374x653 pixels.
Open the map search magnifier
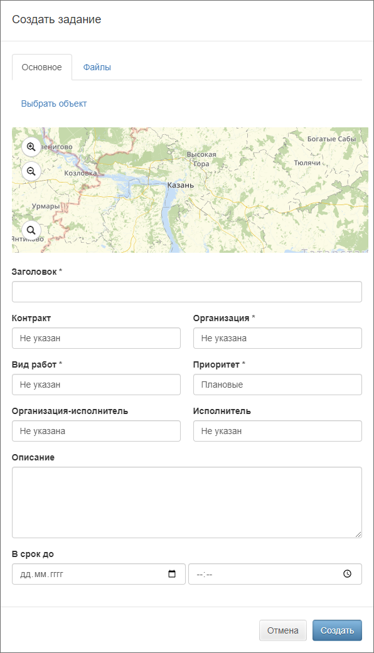[31, 230]
